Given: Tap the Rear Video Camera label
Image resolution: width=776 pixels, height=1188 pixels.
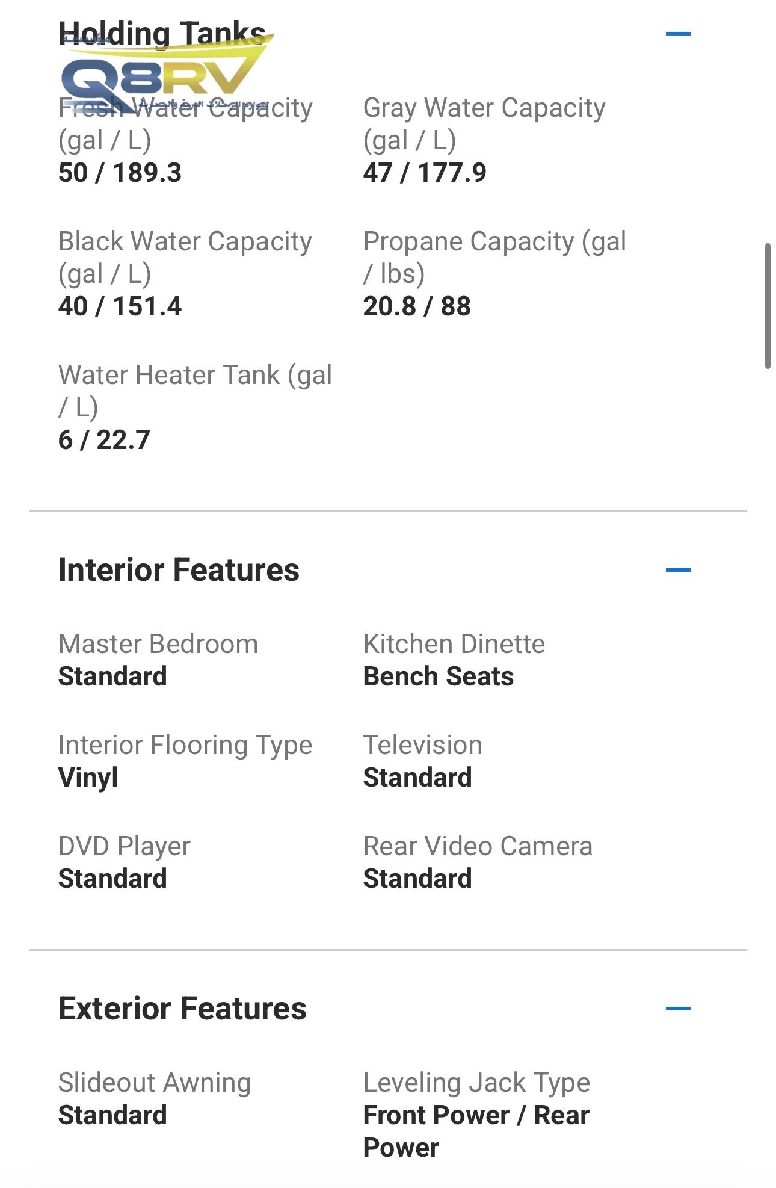Looking at the screenshot, I should 478,846.
